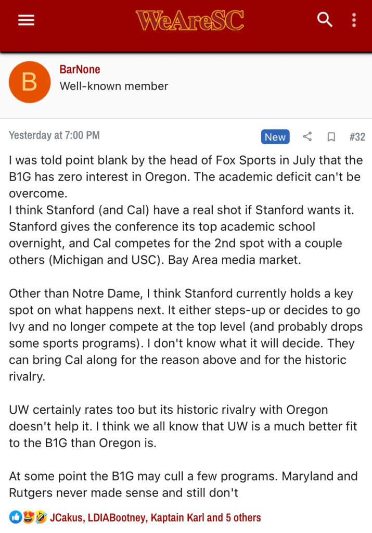Click the heart-eyes reaction emoji
The width and height of the screenshot is (372, 533).
pos(28,517)
